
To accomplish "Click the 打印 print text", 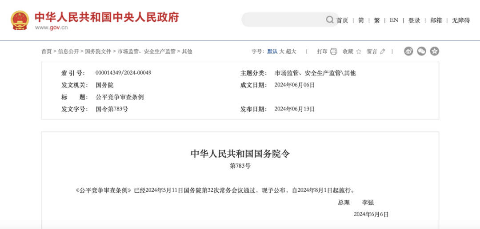I will coord(322,51).
